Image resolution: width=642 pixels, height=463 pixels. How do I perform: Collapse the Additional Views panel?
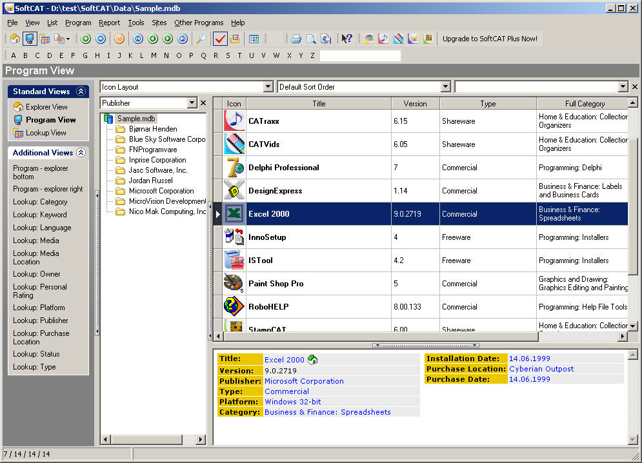pyautogui.click(x=81, y=153)
